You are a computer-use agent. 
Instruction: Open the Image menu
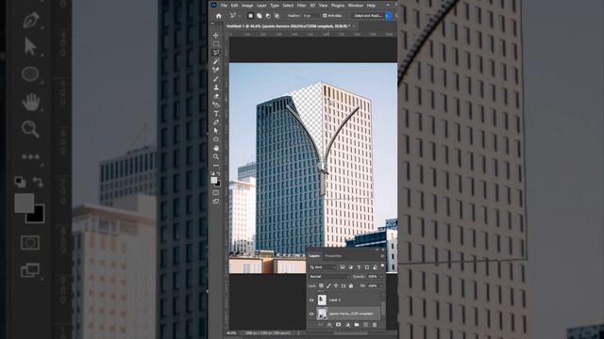247,6
